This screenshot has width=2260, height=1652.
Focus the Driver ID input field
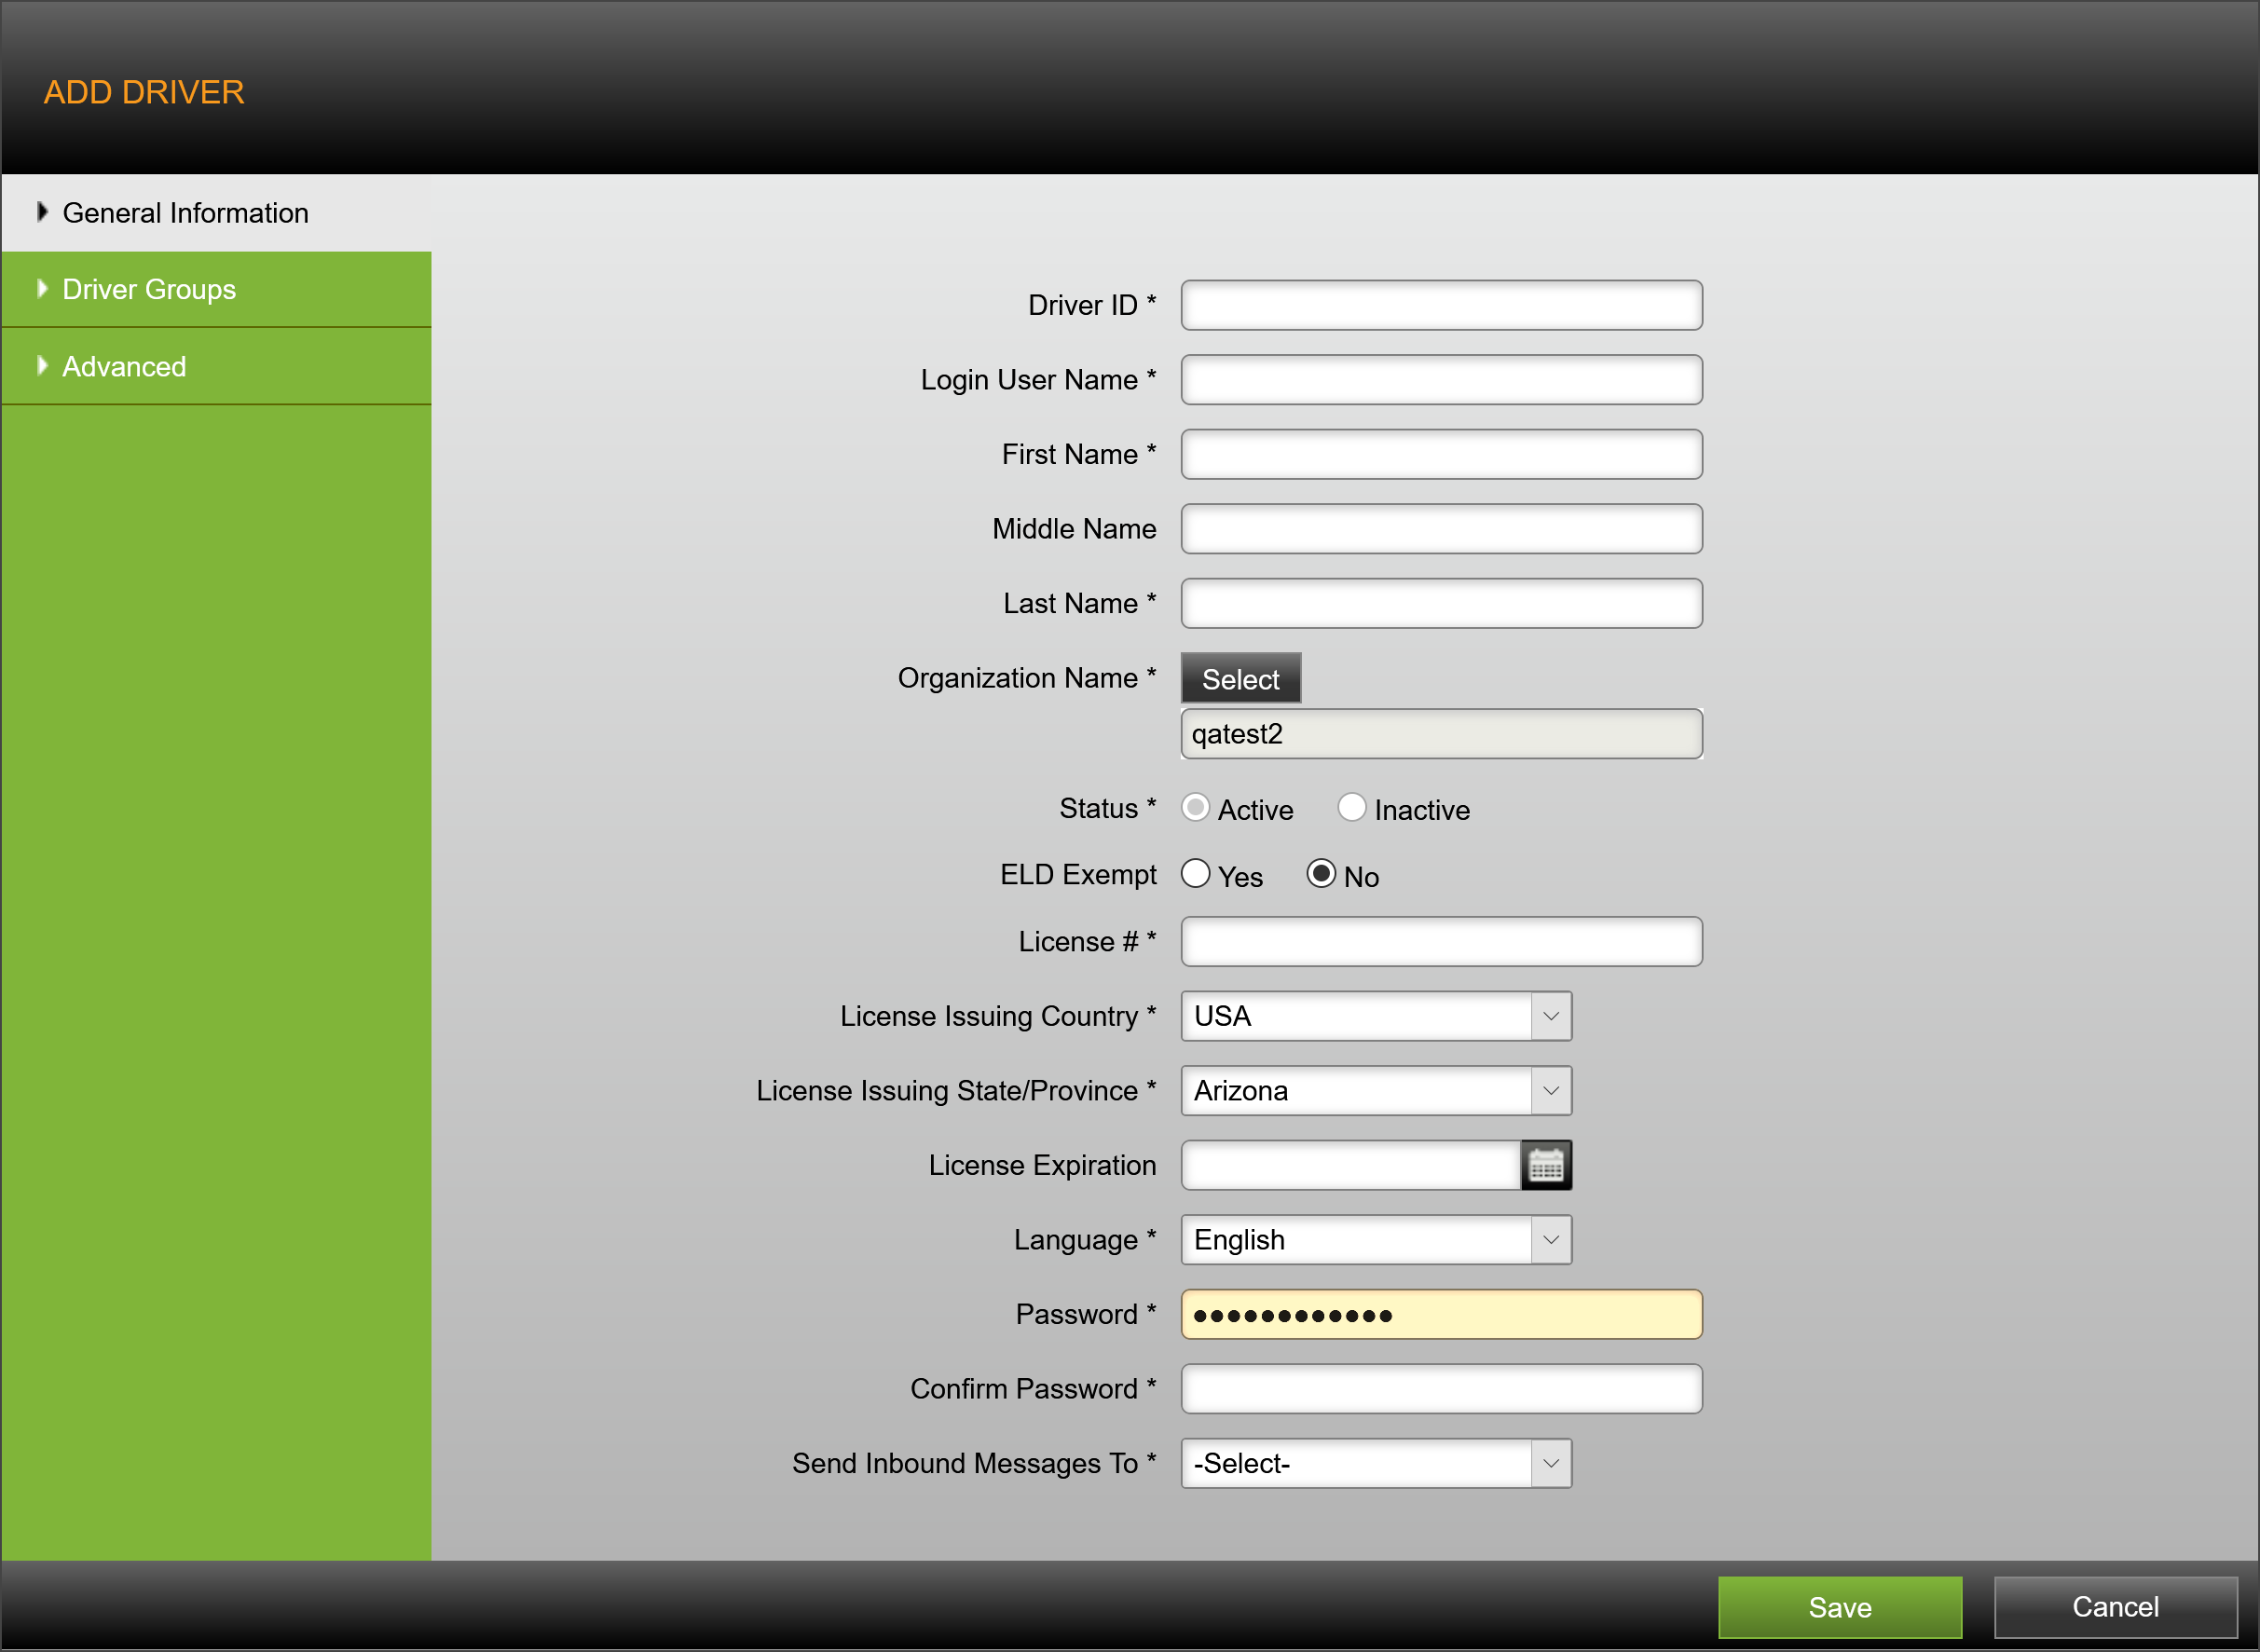tap(1440, 305)
